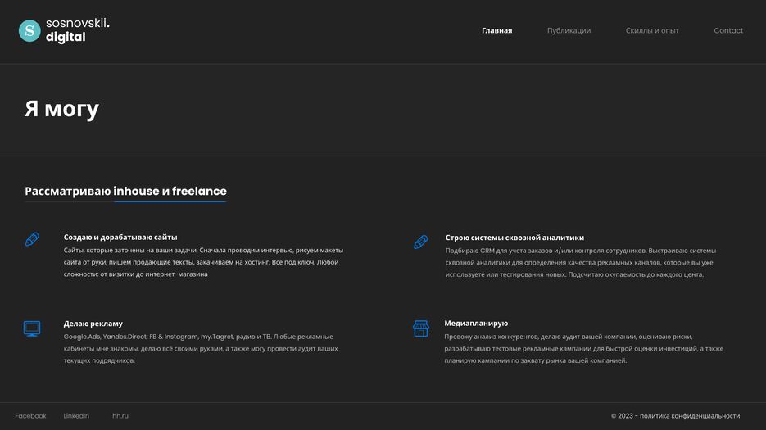Click the storefront icon beside Медиапланирую
Screen dimensions: 766x430
click(x=420, y=328)
